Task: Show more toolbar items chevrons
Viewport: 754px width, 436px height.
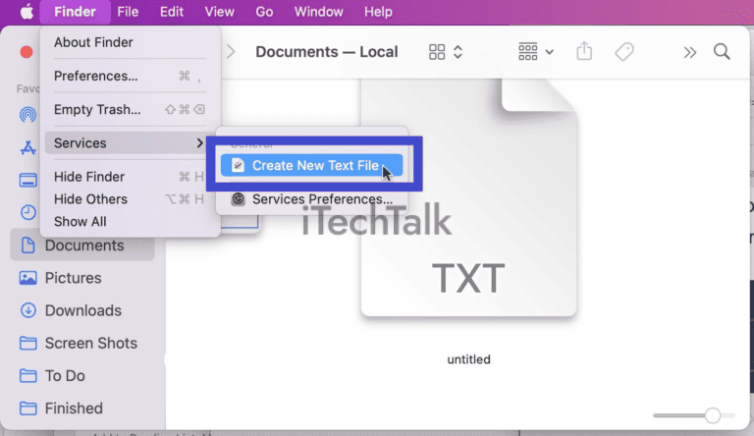Action: tap(690, 52)
